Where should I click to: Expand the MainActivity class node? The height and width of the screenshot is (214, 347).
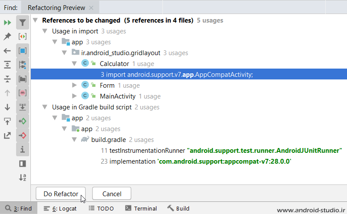pos(74,96)
